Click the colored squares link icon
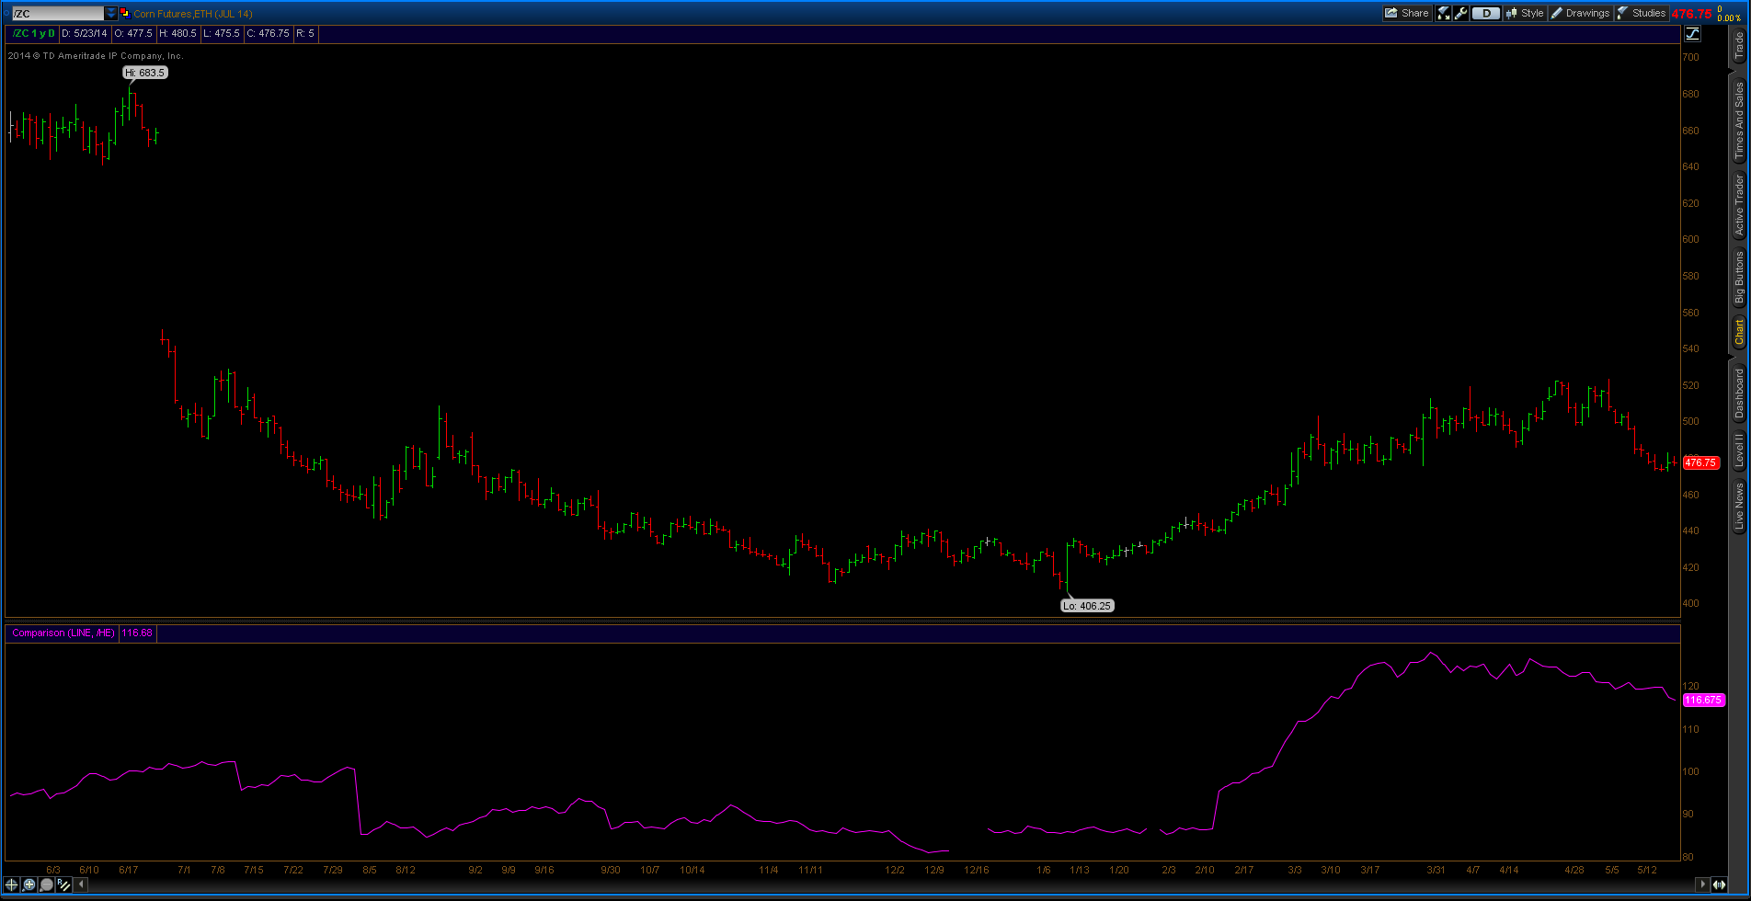The width and height of the screenshot is (1751, 901). coord(125,13)
